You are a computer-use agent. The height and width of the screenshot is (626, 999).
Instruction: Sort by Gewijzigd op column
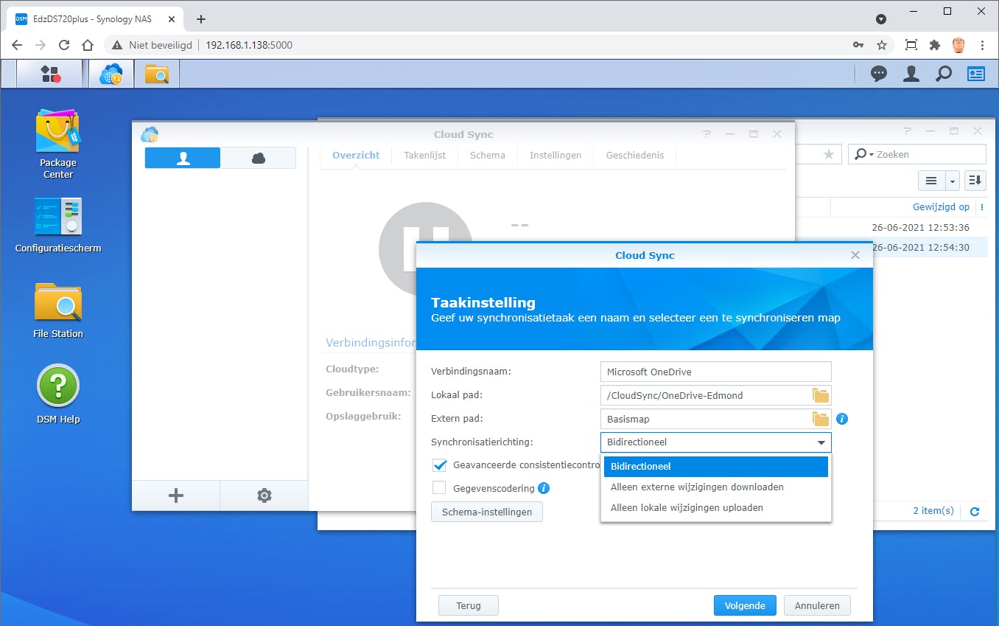click(x=941, y=207)
